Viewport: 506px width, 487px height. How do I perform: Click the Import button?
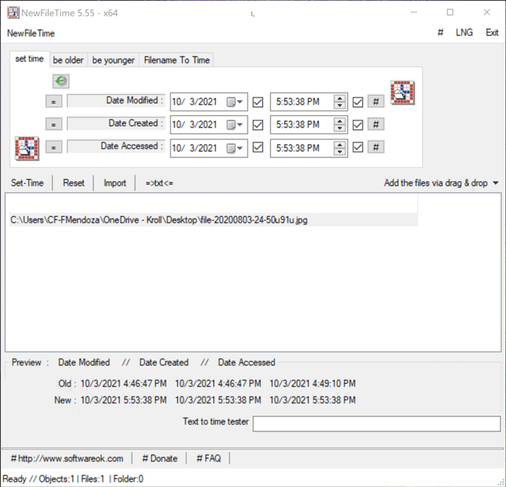pos(115,183)
